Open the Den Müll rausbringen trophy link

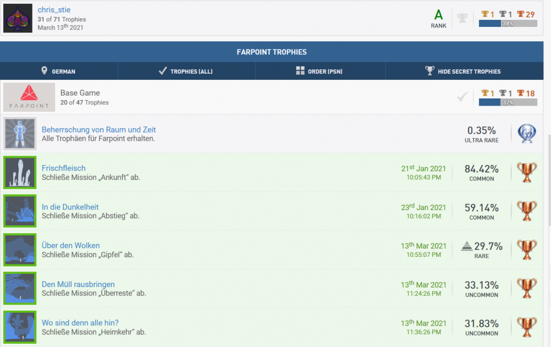[x=78, y=284]
